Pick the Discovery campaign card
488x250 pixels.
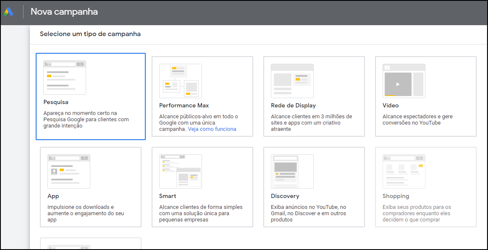click(x=314, y=187)
